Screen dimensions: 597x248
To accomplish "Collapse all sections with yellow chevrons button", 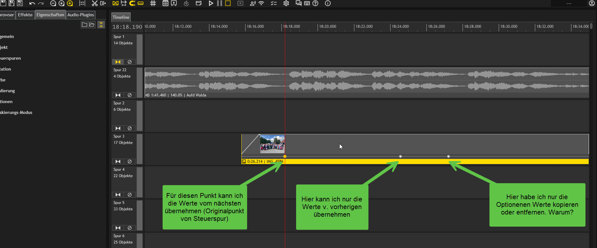I will [x=101, y=25].
